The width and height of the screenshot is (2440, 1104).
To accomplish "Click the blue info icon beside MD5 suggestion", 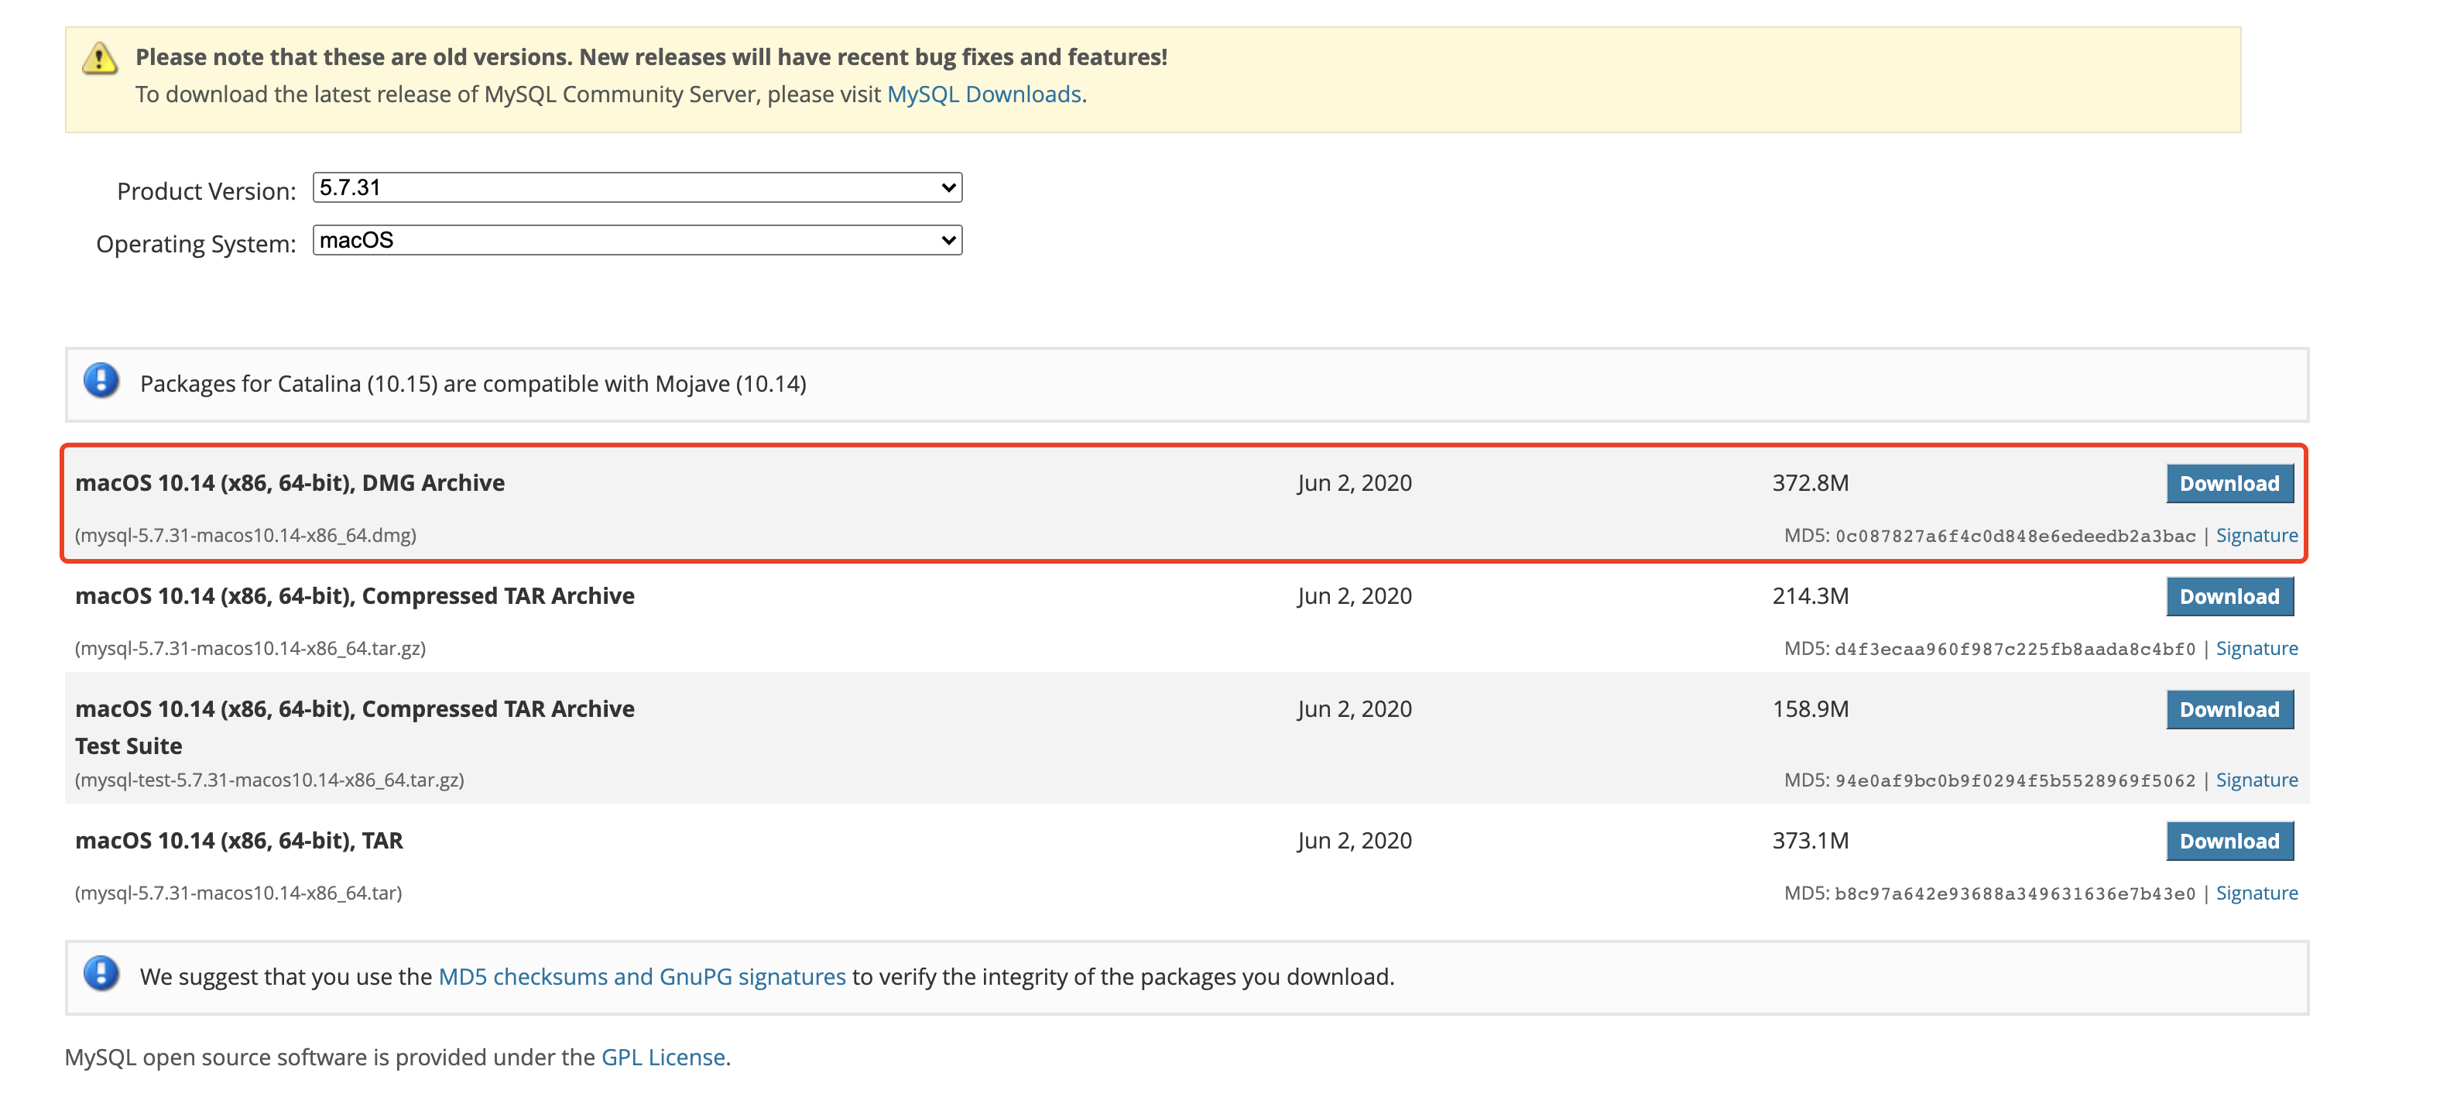I will click(x=101, y=974).
